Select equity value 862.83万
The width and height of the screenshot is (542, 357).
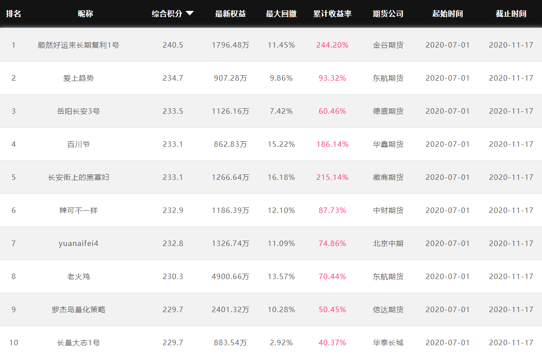(230, 144)
